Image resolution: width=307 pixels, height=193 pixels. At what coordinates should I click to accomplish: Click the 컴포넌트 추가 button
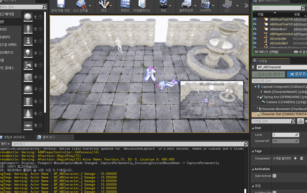click(x=268, y=74)
